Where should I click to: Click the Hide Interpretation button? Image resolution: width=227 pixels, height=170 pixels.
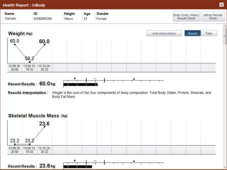(164, 33)
